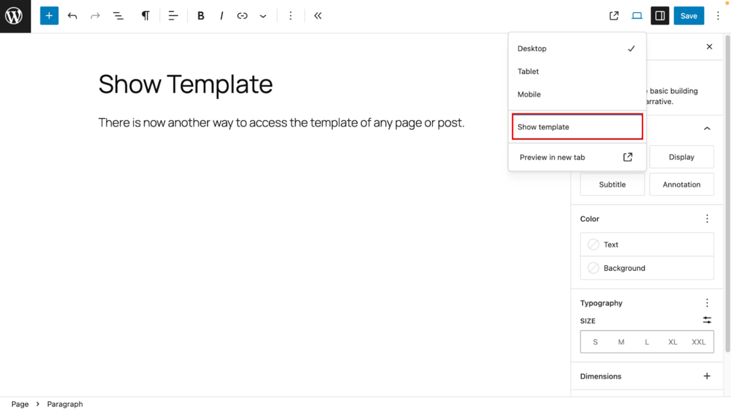Clear the Background color swatch
Viewport: 731px width, 410px height.
point(593,268)
